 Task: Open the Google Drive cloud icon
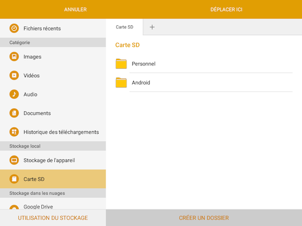tap(14, 207)
